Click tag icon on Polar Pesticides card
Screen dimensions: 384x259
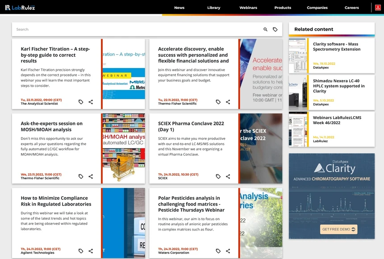(218, 251)
